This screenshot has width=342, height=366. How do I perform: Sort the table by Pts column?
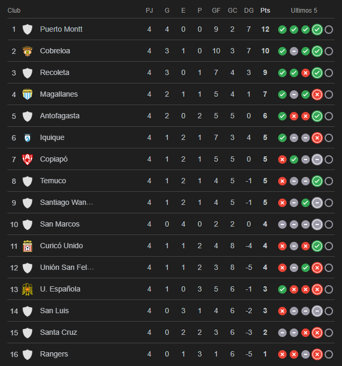tap(265, 11)
